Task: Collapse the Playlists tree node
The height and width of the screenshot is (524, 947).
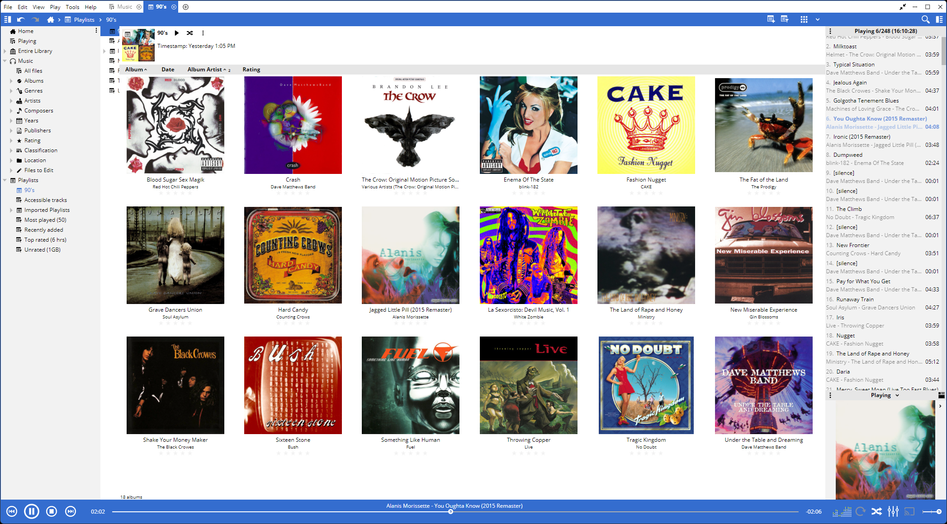Action: 5,180
